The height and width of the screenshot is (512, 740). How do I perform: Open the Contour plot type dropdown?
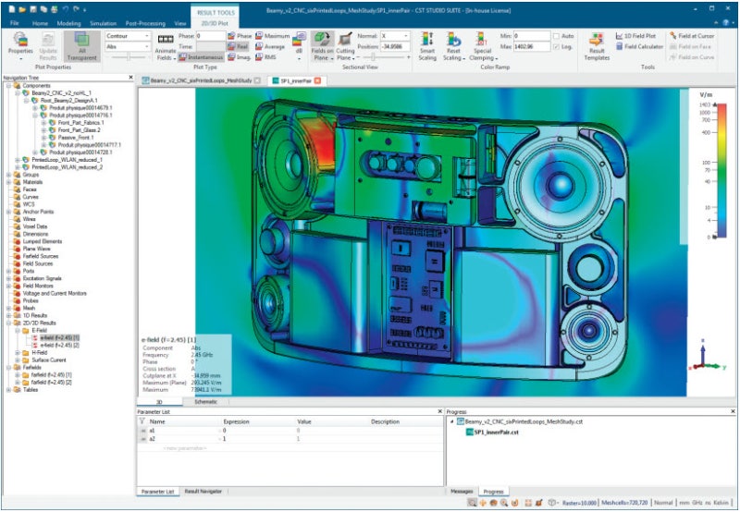click(x=128, y=35)
